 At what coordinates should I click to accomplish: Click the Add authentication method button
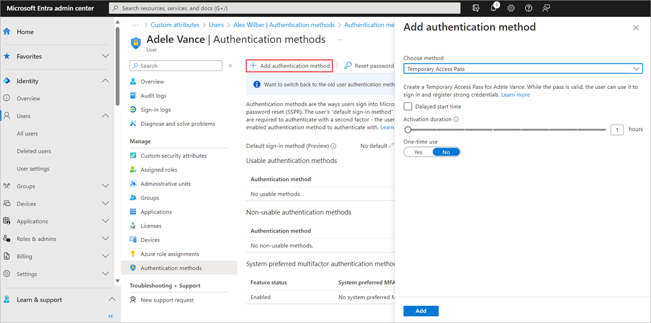pyautogui.click(x=290, y=66)
